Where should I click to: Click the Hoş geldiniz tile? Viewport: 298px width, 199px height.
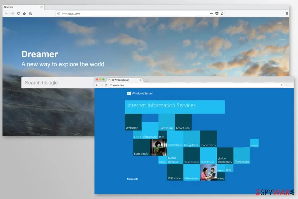[192, 139]
